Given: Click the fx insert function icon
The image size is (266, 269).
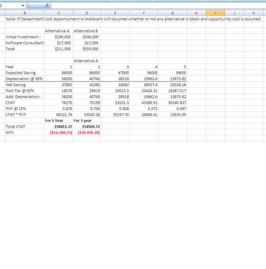Looking at the screenshot, I should coord(47,6).
